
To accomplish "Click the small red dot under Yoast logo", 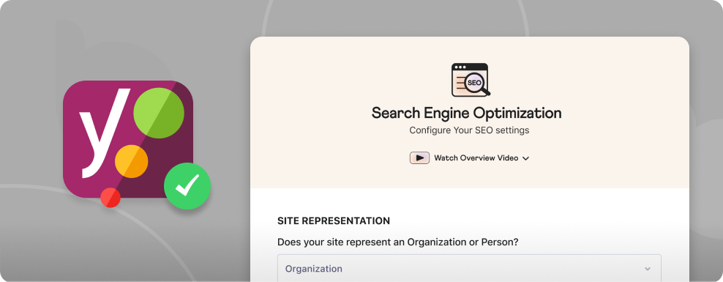I will click(110, 198).
